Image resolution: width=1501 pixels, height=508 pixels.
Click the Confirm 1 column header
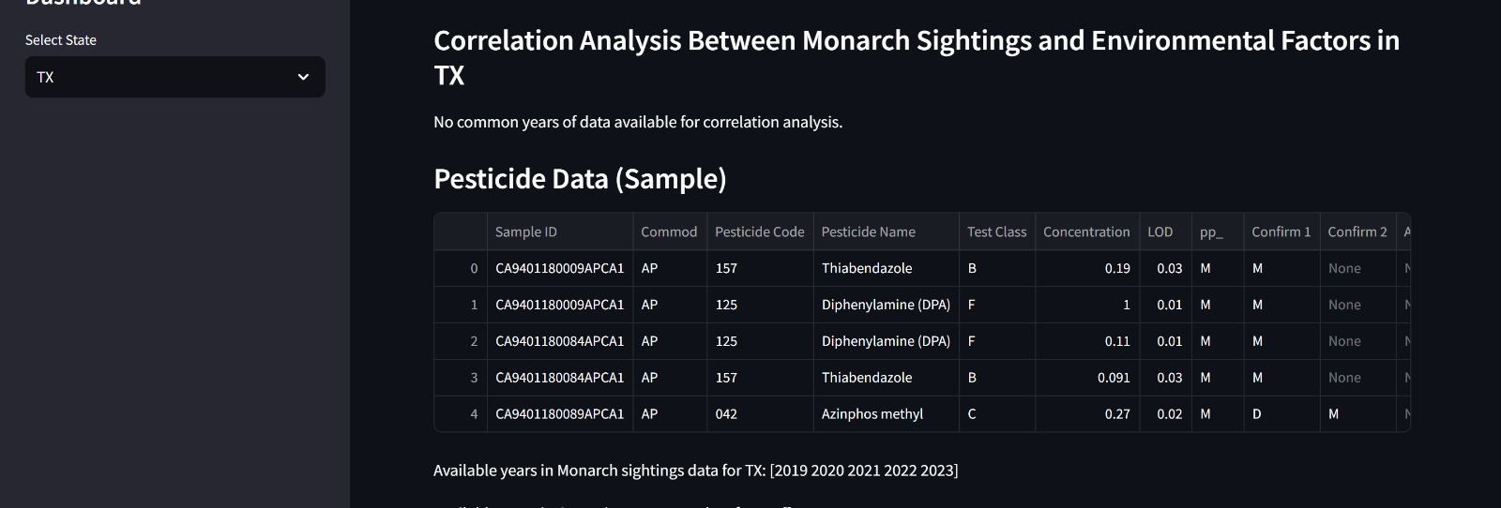1281,232
